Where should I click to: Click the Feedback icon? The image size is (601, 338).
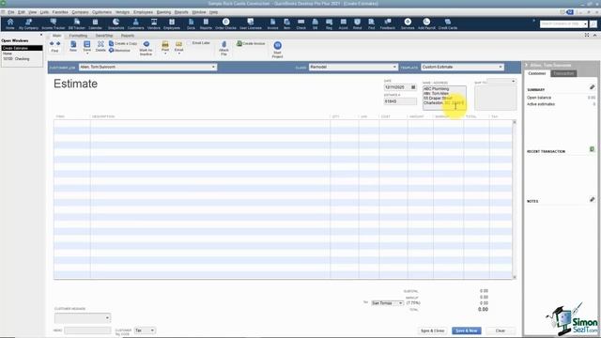388,23
